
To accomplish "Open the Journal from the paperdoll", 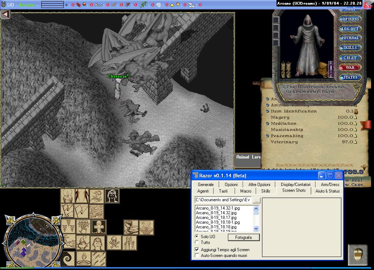I will pos(350,38).
